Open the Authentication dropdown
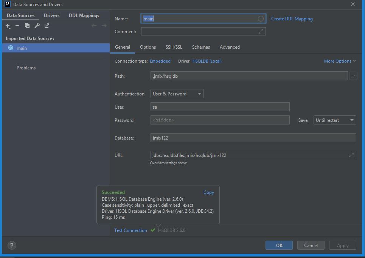Image resolution: width=365 pixels, height=258 pixels. [177, 94]
